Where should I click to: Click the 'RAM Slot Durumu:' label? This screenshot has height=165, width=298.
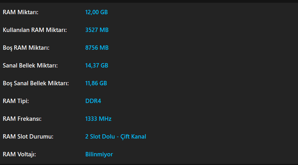pyautogui.click(x=28, y=137)
